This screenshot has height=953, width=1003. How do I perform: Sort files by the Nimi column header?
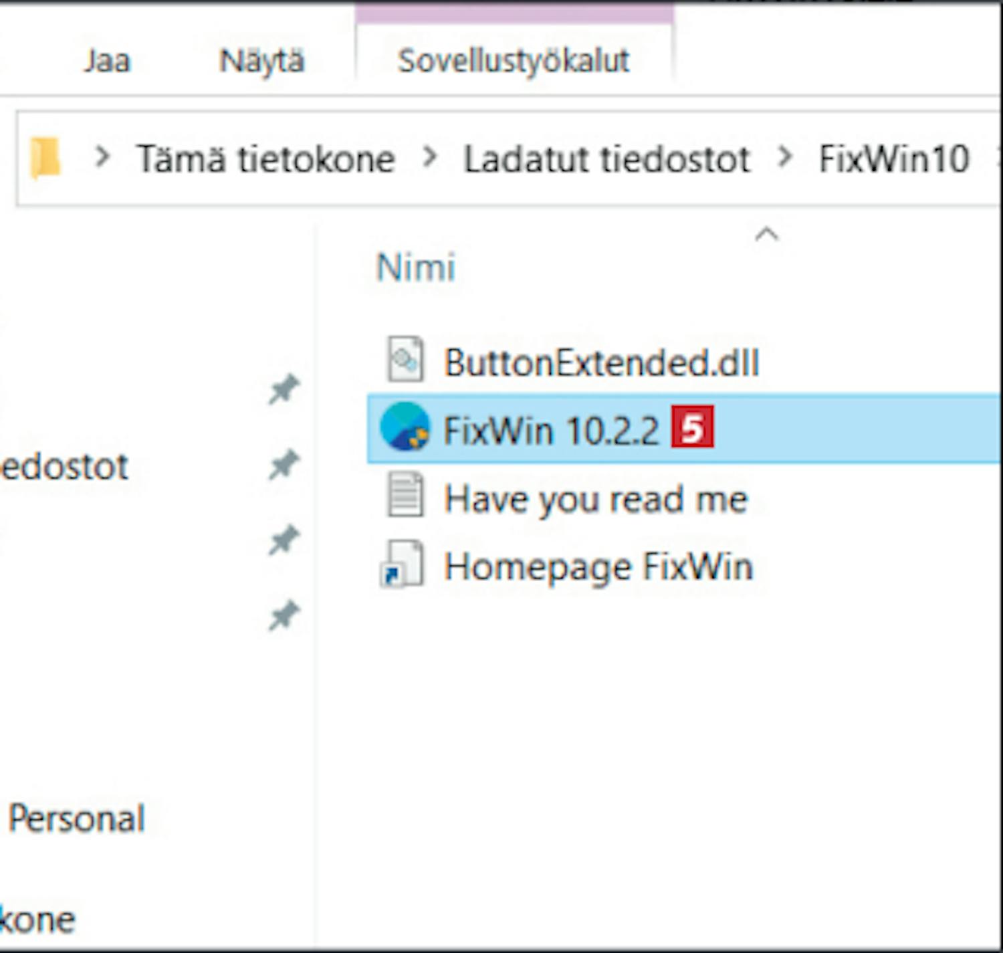pos(416,268)
